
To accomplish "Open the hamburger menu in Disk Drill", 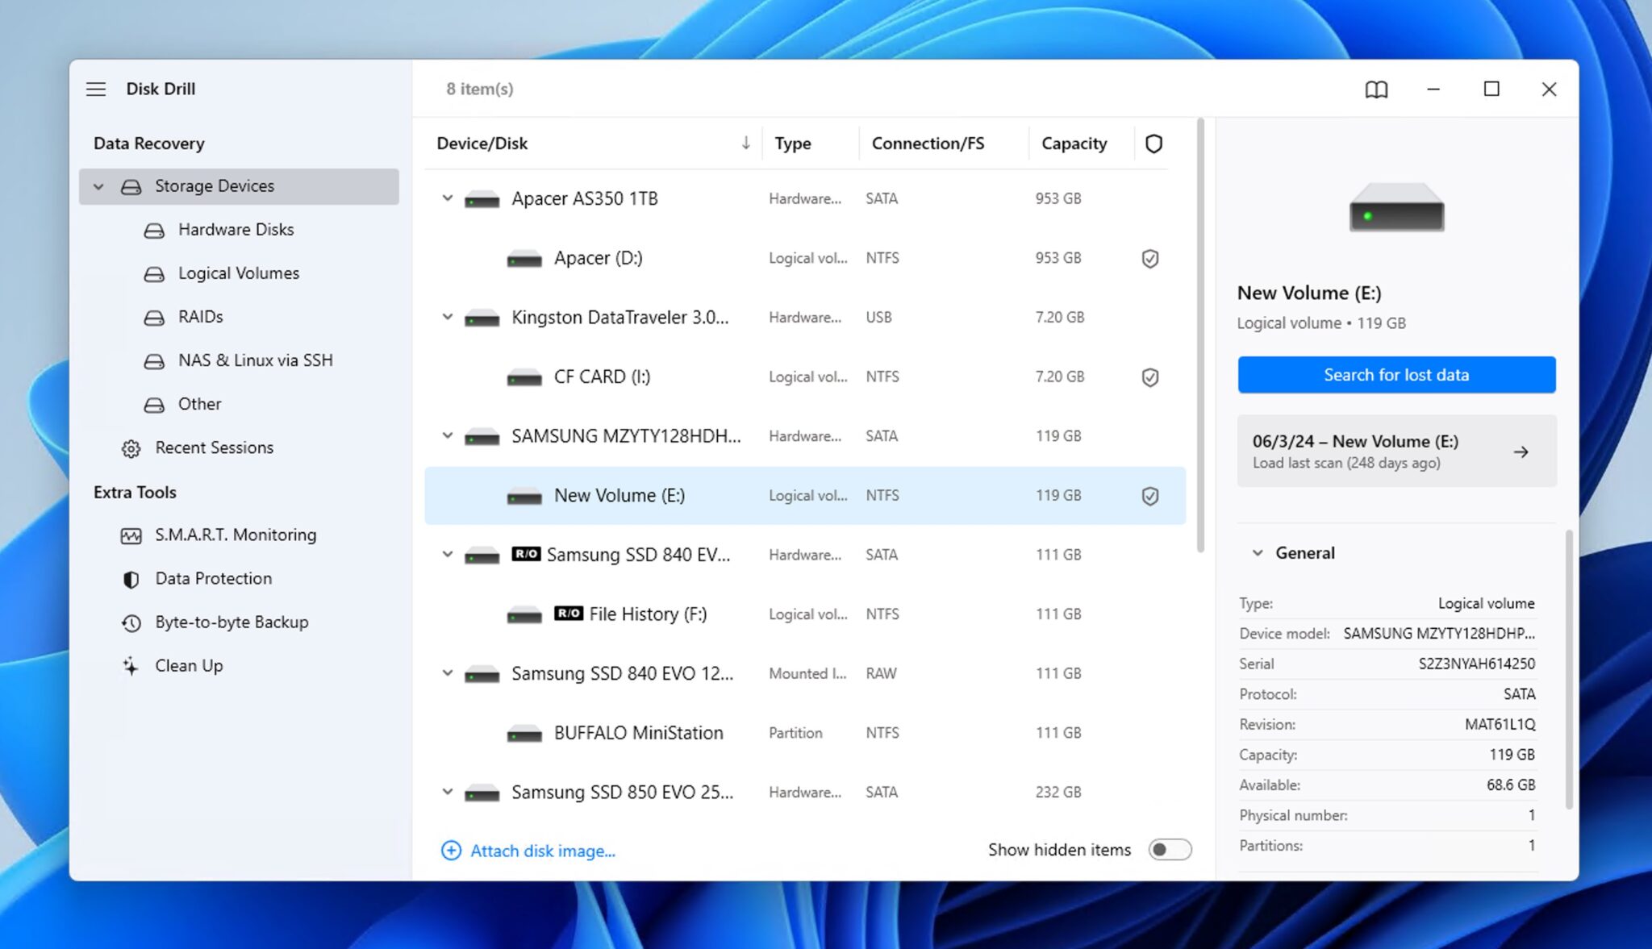I will (96, 89).
